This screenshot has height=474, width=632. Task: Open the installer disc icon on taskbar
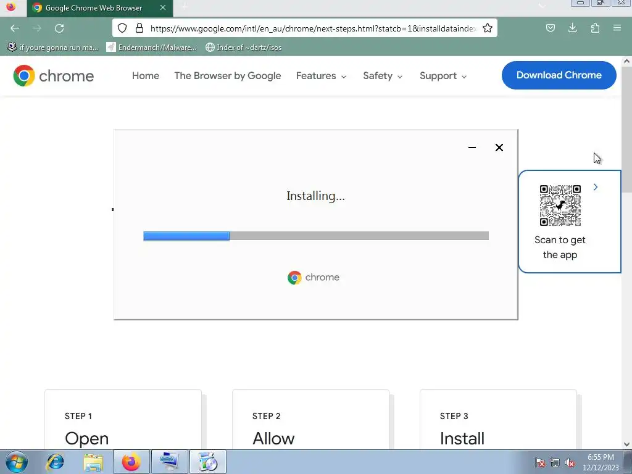pos(207,462)
